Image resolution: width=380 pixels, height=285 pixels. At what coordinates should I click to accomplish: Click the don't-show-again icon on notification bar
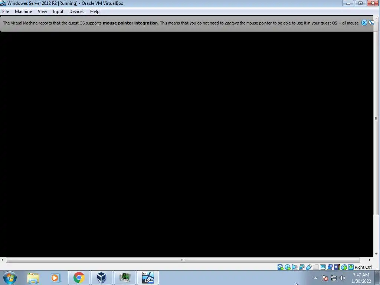(x=371, y=23)
